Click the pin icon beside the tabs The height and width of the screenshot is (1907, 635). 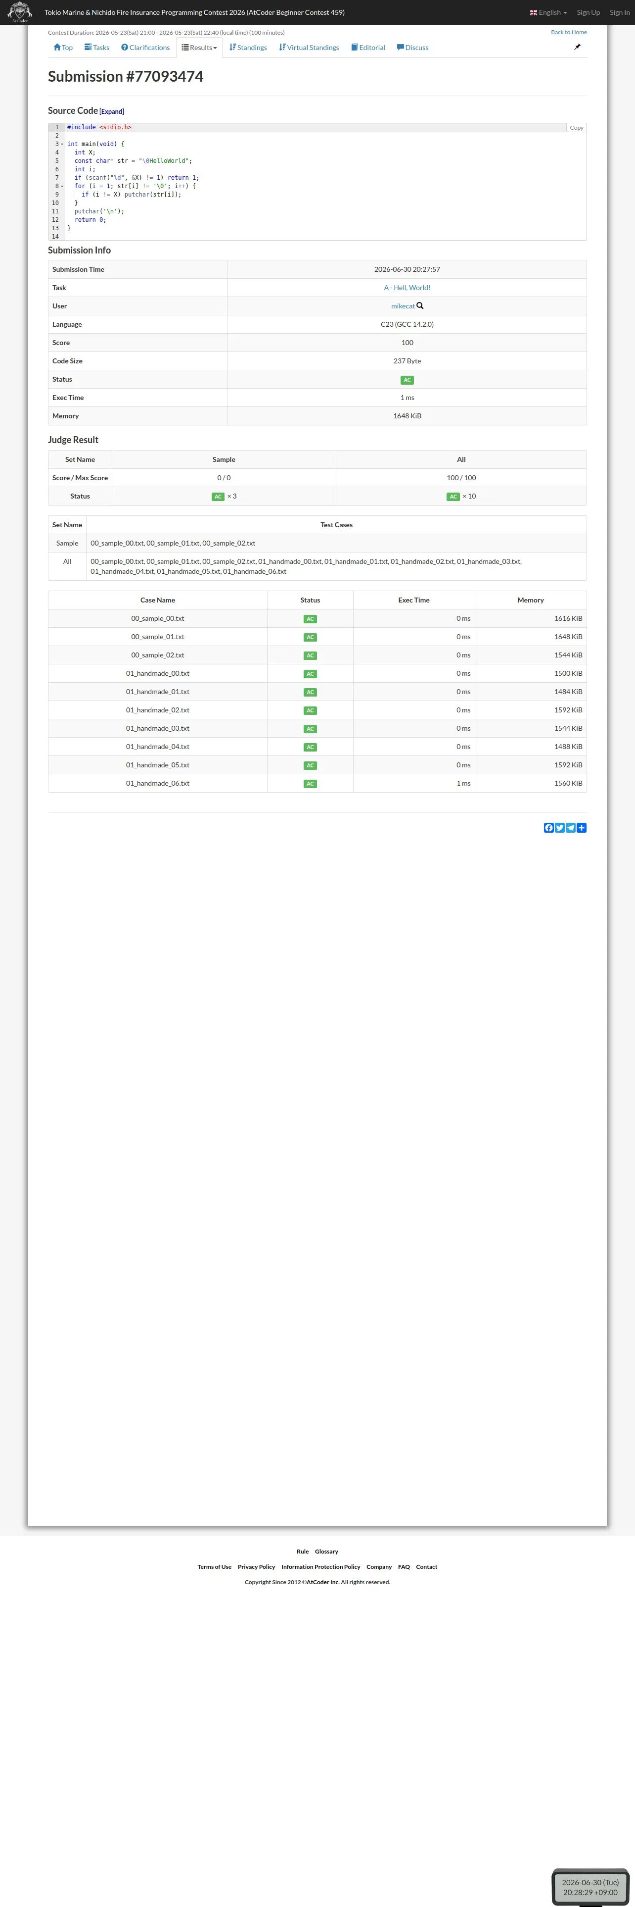577,47
